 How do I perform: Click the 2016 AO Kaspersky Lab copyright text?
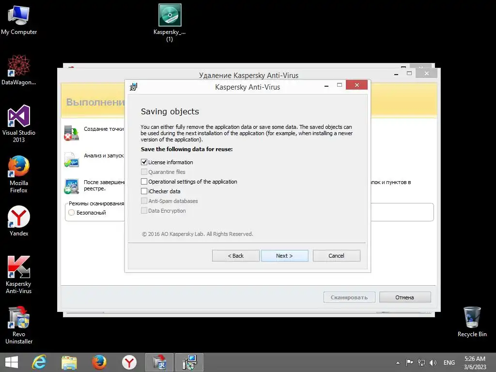(198, 234)
